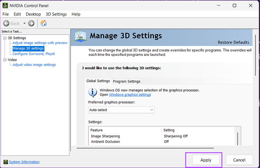This screenshot has height=168, width=260.
Task: Open the Back history dropdown arrow
Action: [25, 23]
